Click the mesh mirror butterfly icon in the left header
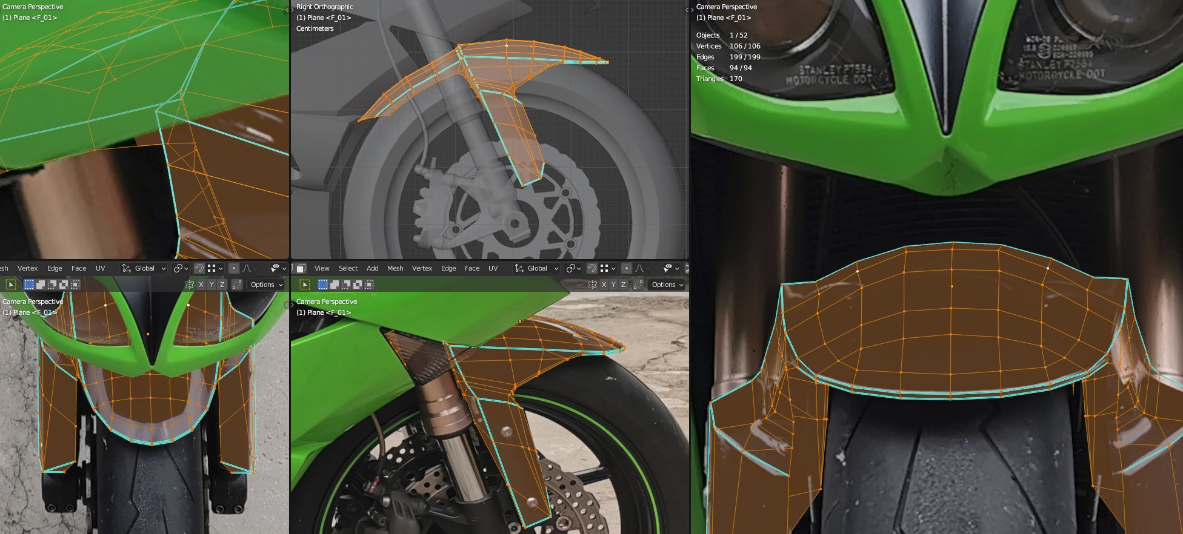This screenshot has height=534, width=1183. [x=189, y=285]
